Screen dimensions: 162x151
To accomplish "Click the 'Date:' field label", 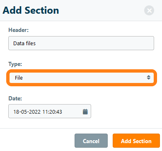I will click(15, 98).
